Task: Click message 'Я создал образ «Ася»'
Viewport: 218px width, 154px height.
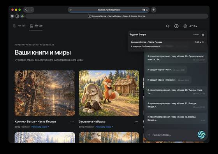Action: click(166, 70)
